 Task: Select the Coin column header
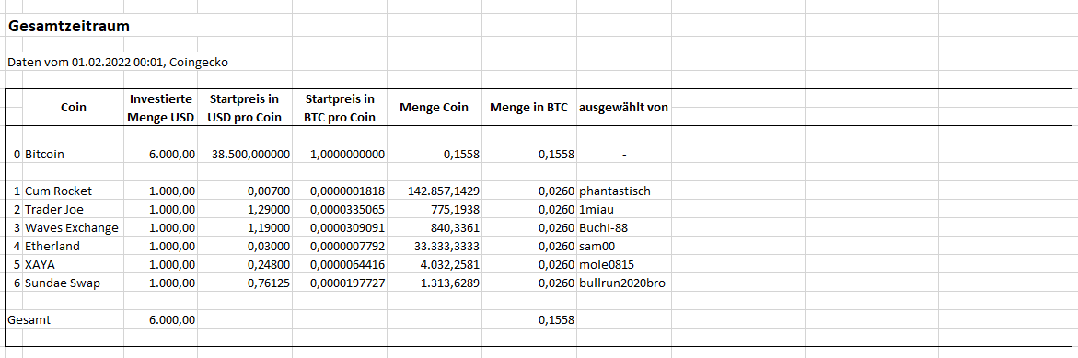(74, 107)
